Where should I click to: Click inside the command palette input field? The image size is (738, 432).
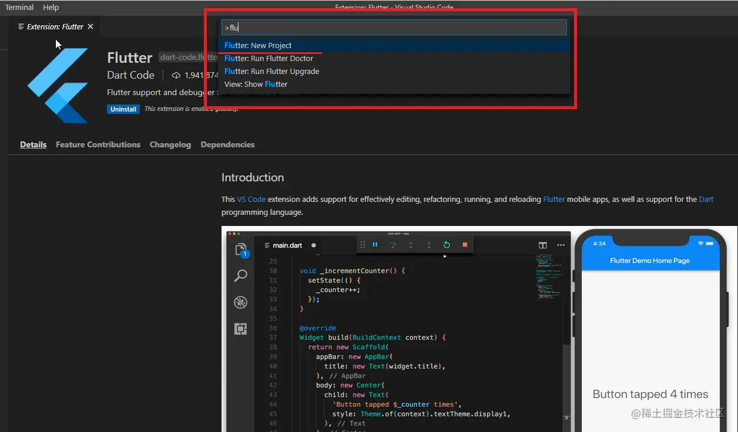click(x=393, y=27)
